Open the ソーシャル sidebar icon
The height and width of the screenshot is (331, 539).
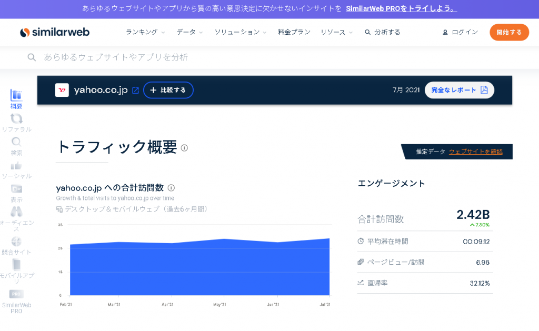[16, 165]
